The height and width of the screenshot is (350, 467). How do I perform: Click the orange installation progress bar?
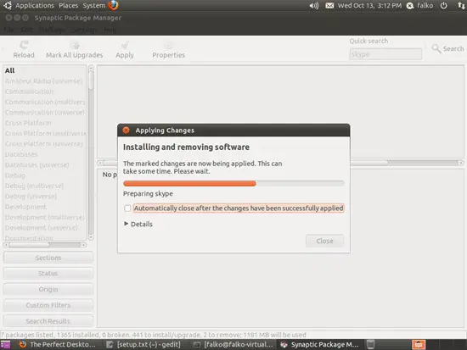[x=189, y=184]
